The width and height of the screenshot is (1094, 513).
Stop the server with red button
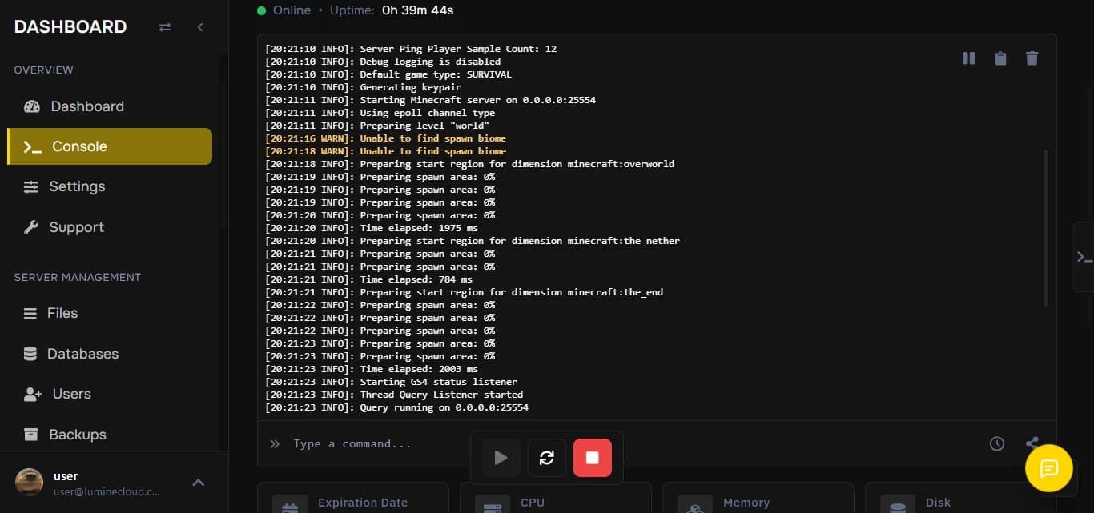pos(593,458)
